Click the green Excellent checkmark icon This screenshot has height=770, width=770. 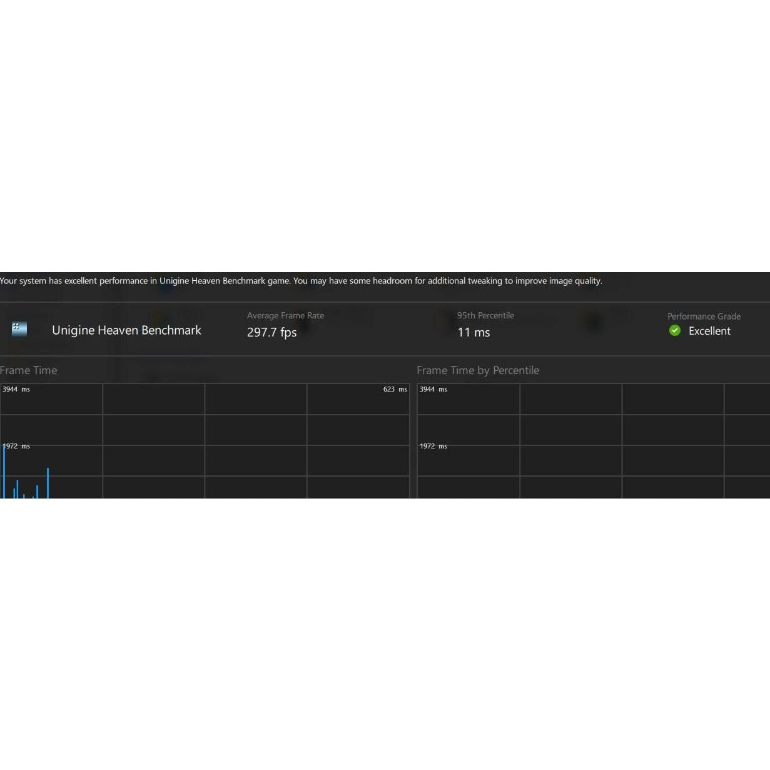(674, 330)
